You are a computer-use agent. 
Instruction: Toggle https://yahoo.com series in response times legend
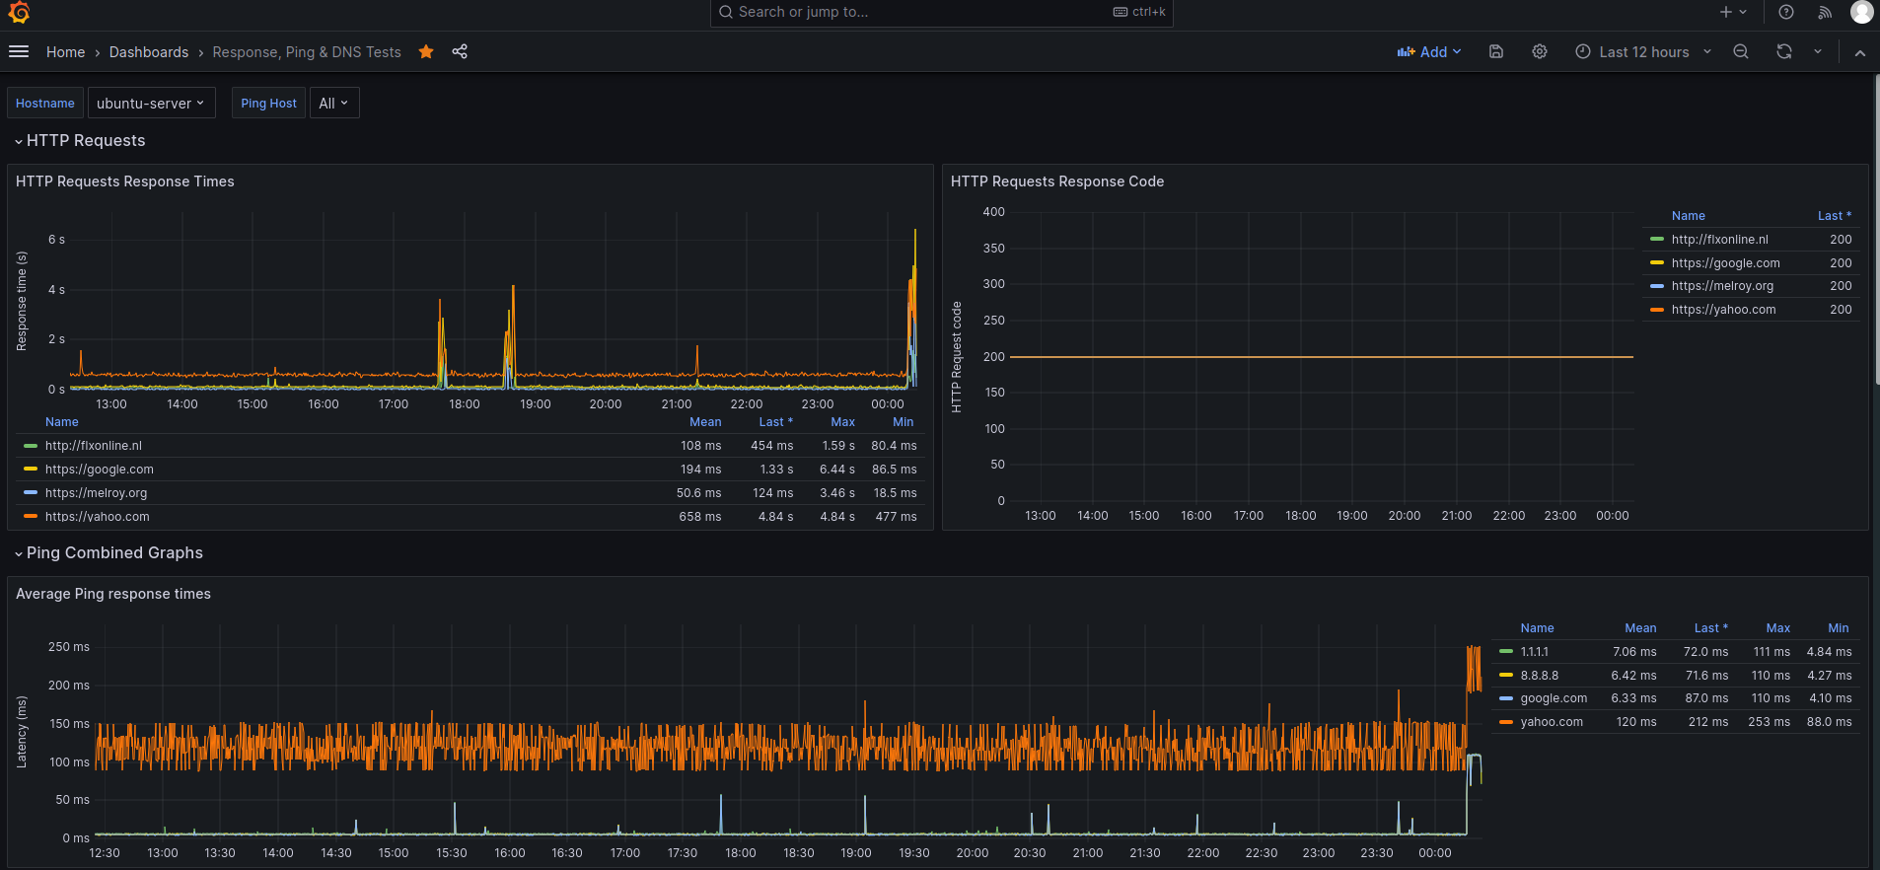[97, 517]
